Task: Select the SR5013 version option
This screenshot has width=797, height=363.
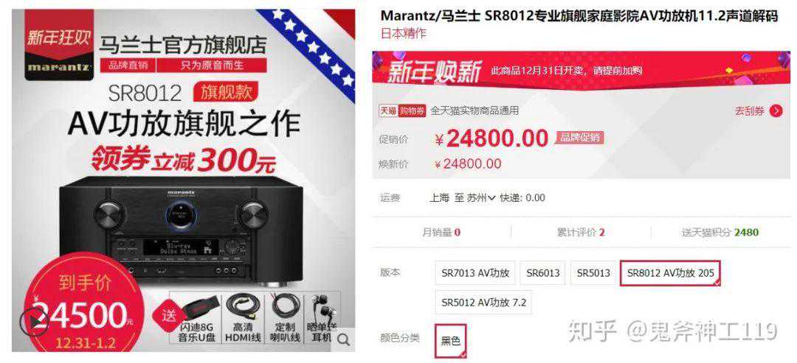Action: [x=593, y=272]
